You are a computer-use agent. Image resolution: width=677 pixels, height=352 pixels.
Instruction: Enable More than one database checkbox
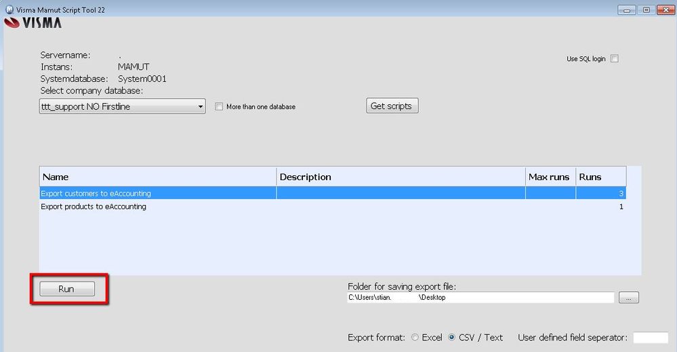coord(220,106)
